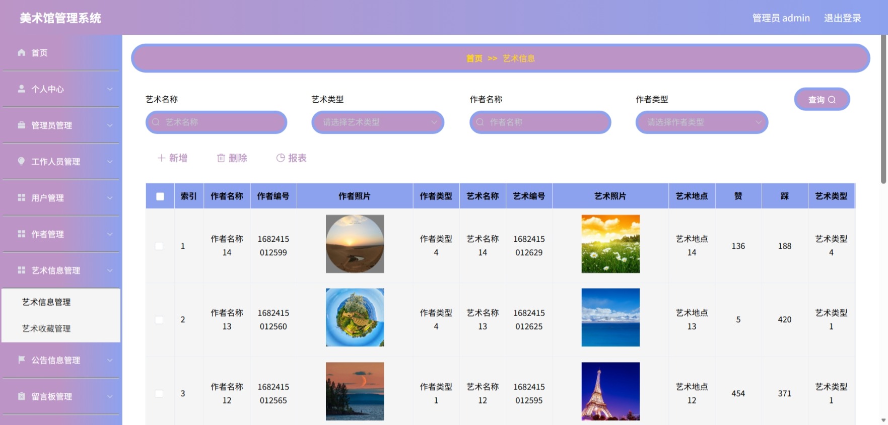Click the pie chart icon of 报表

(x=281, y=158)
